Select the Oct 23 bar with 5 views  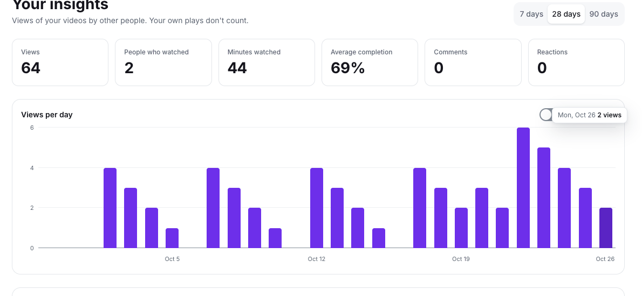[544, 198]
